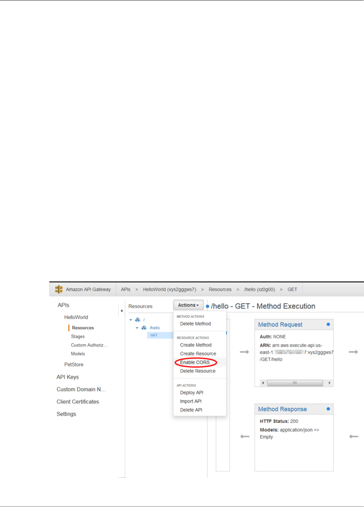Collapse the left sidebar with the arrow handle
This screenshot has width=364, height=507.
[121, 311]
